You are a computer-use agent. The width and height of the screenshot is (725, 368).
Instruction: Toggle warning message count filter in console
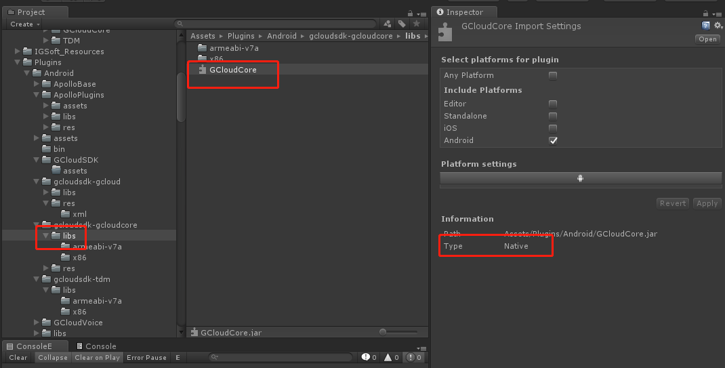(x=391, y=357)
